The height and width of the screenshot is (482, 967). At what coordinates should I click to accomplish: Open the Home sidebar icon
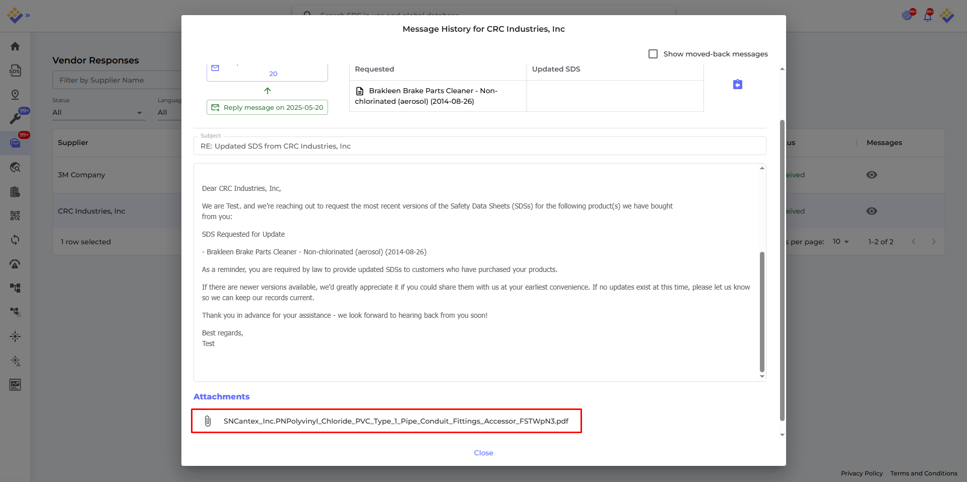[15, 46]
